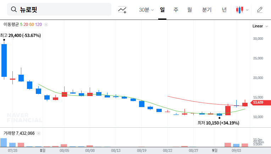This screenshot has width=271, height=154.
Task: Click the large blue candle under the 최고 marker
Action: [x=4, y=60]
